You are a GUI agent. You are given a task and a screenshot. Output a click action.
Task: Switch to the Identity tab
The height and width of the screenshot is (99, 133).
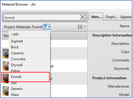96,17
